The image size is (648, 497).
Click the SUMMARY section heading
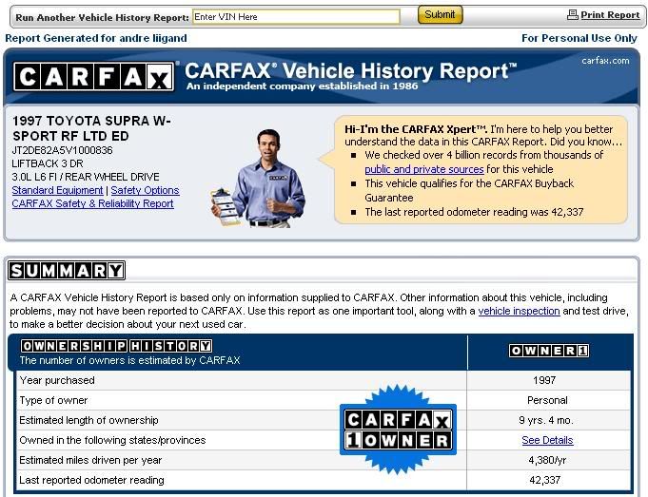coord(67,271)
